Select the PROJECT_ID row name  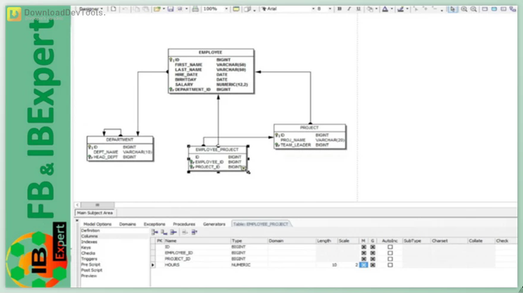pyautogui.click(x=177, y=259)
